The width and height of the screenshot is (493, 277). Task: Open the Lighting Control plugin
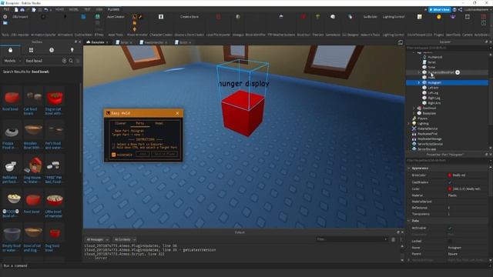[x=394, y=17]
